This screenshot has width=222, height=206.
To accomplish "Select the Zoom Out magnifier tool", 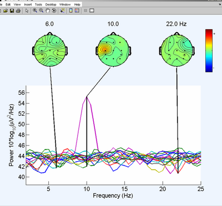I will click(41, 11).
